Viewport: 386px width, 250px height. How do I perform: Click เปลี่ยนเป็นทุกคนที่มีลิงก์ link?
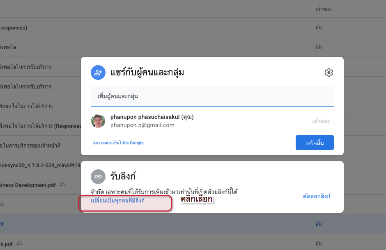(x=117, y=200)
